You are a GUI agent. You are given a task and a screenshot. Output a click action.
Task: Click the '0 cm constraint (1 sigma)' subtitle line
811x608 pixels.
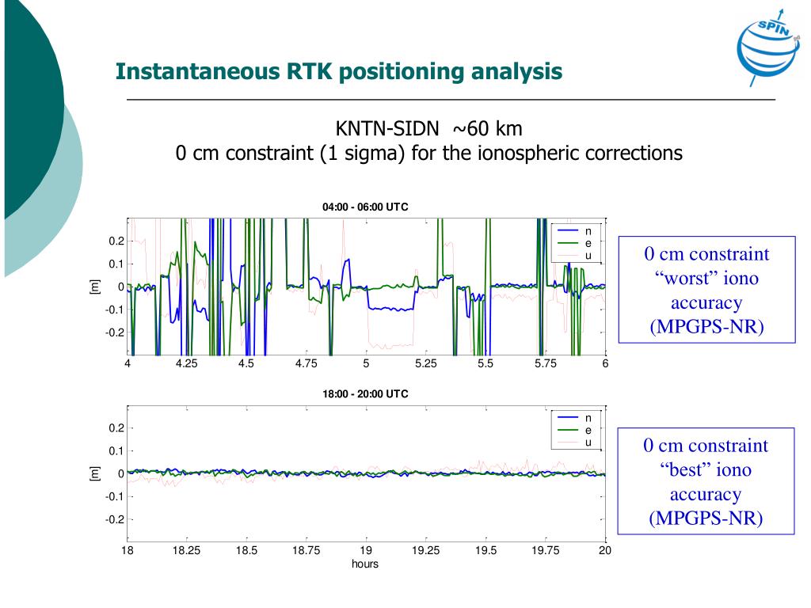[x=428, y=153]
